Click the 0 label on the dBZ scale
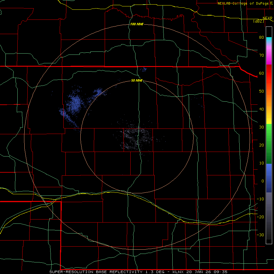This screenshot has height=274, width=274. [263, 181]
